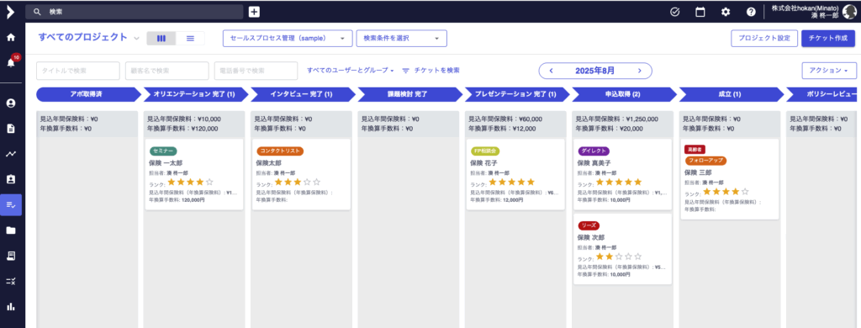
Task: Click the フォローアップ tag
Action: click(x=705, y=161)
